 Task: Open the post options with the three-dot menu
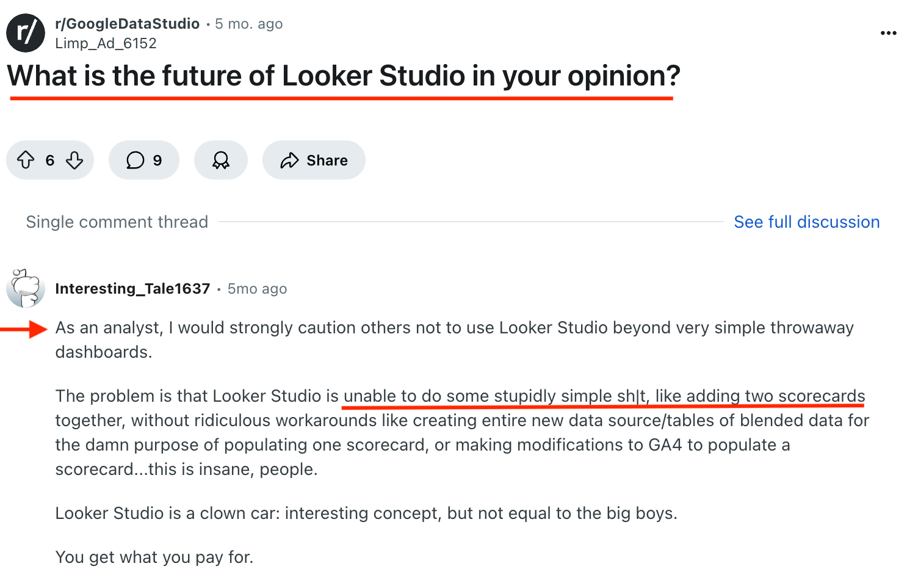[x=888, y=33]
